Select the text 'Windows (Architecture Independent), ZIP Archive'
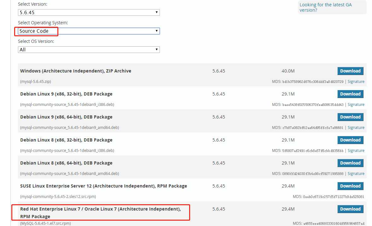372x226 pixels. [76, 71]
